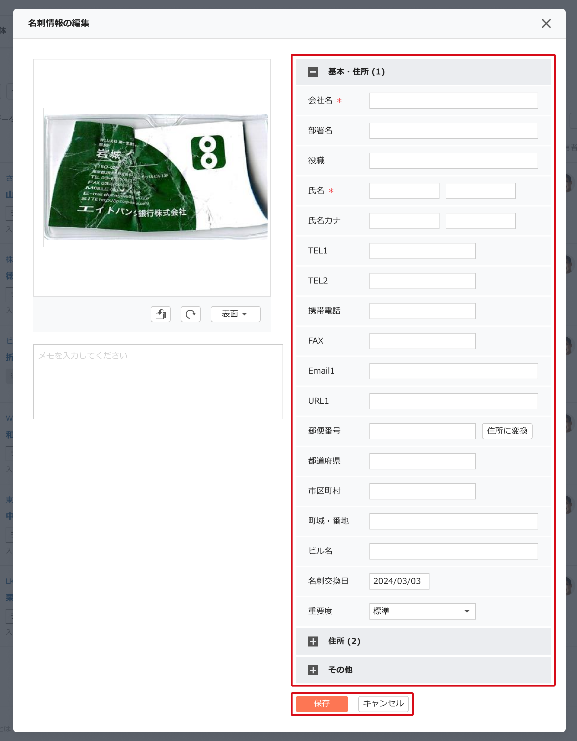
Task: Click the URL1 input field
Action: [x=453, y=401]
